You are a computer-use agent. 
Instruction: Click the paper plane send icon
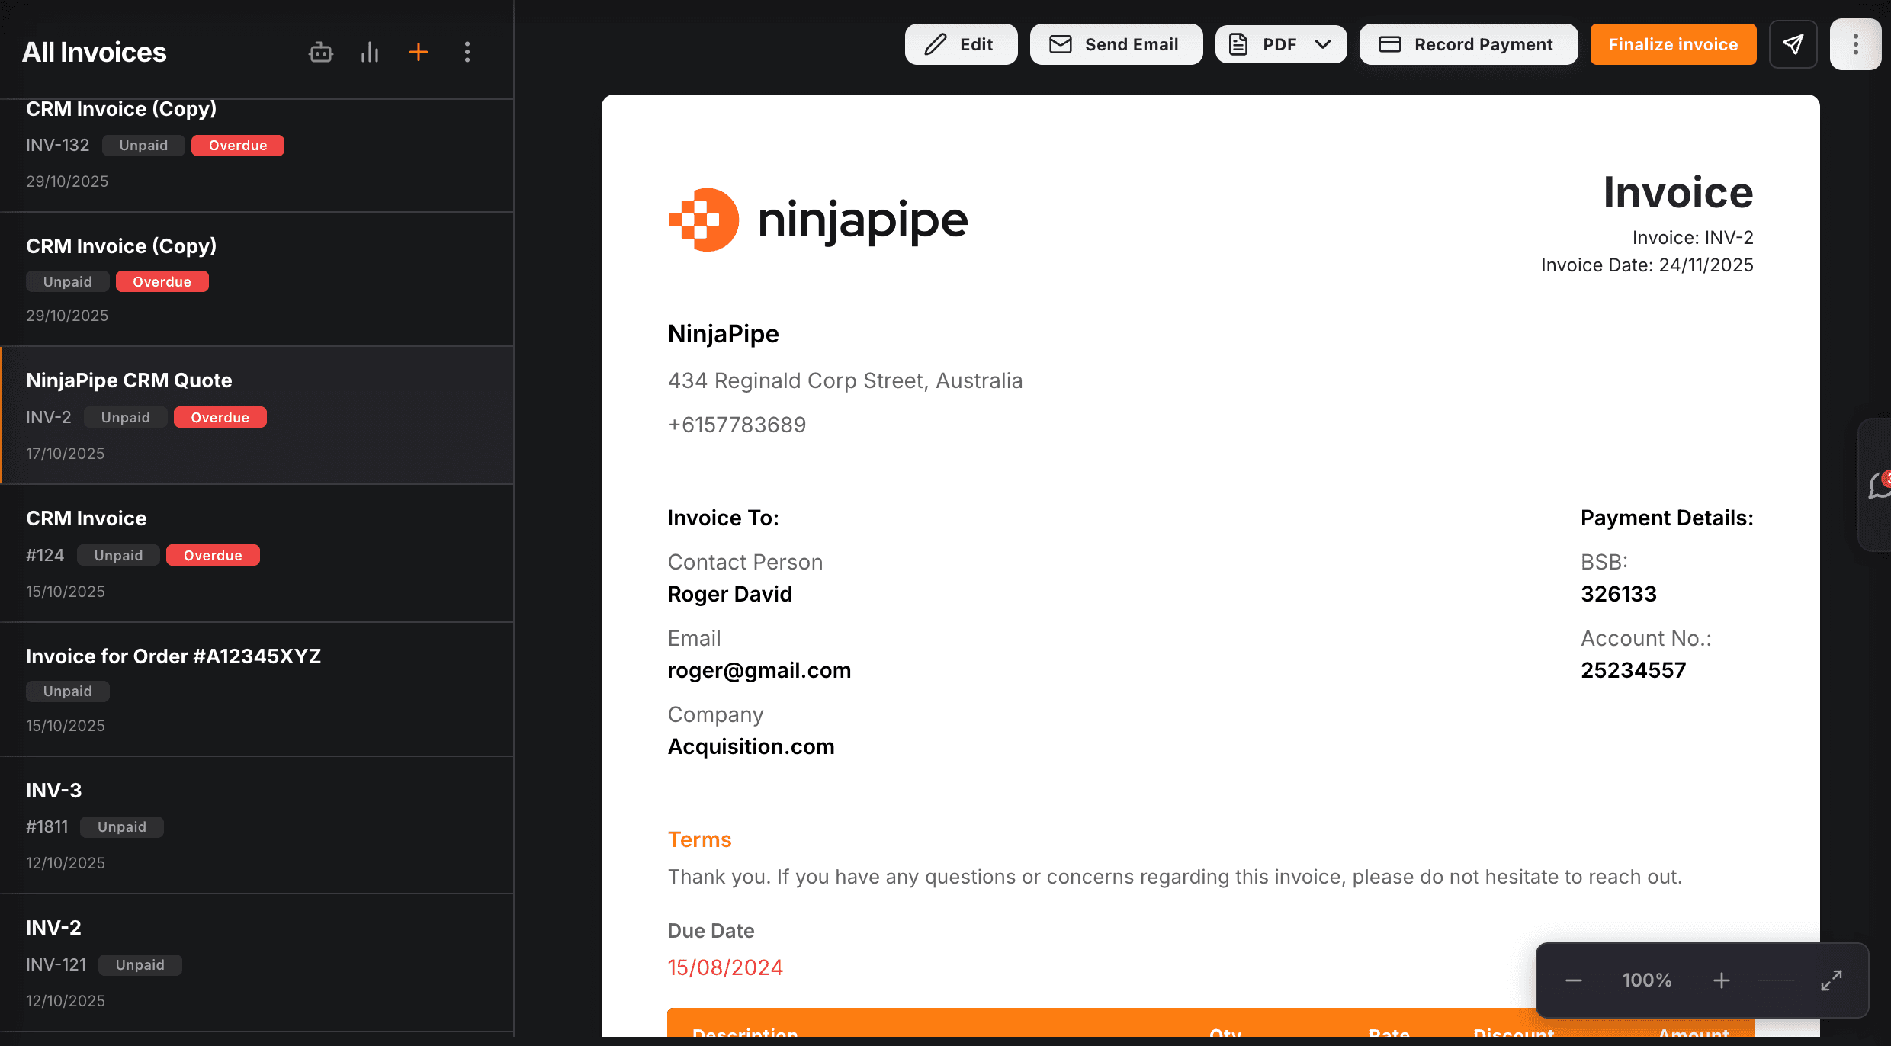[1793, 44]
